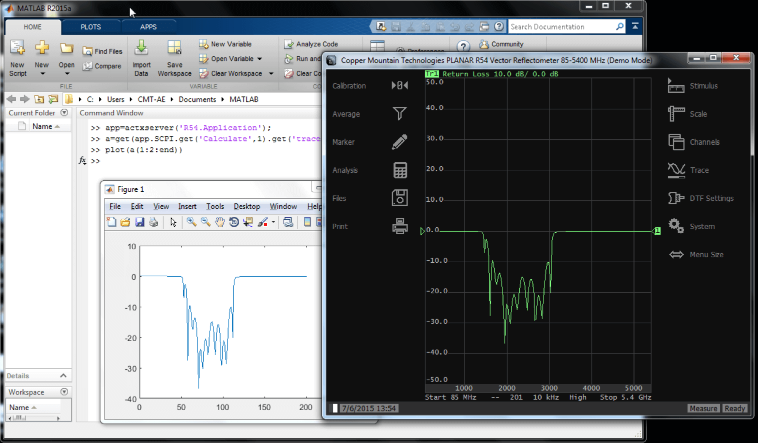Open DTF Settings in the reflectometer
Screen dimensions: 758x443
[x=676, y=198]
